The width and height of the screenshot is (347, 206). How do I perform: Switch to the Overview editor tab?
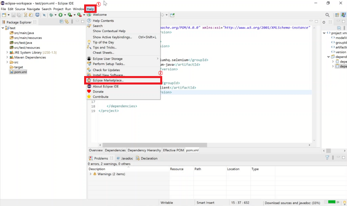pos(95,150)
